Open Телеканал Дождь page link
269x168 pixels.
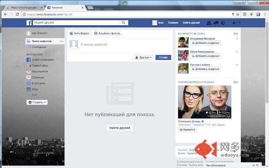point(189,121)
